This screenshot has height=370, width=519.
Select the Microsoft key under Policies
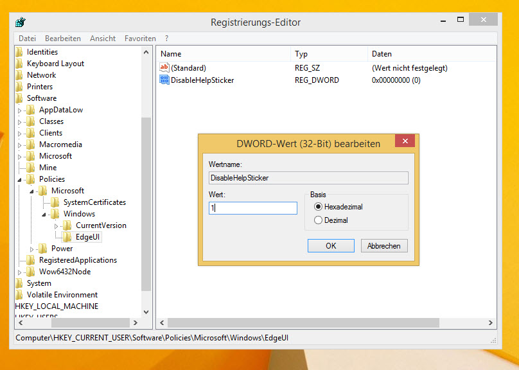coord(67,190)
